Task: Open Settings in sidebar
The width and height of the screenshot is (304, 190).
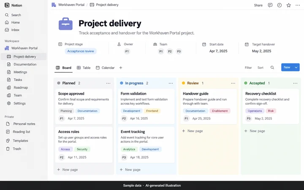Action: [16, 103]
